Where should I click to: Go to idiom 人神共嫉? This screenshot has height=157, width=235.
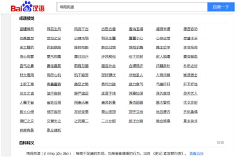click(163, 75)
